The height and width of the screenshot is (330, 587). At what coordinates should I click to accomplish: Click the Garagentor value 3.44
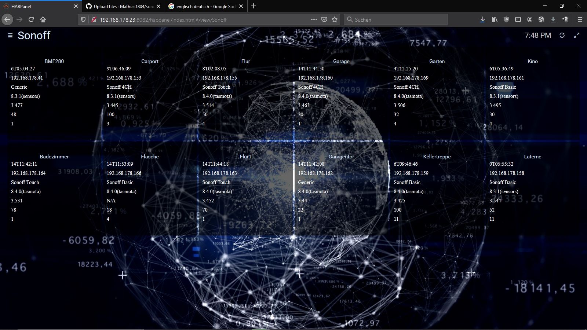point(303,201)
